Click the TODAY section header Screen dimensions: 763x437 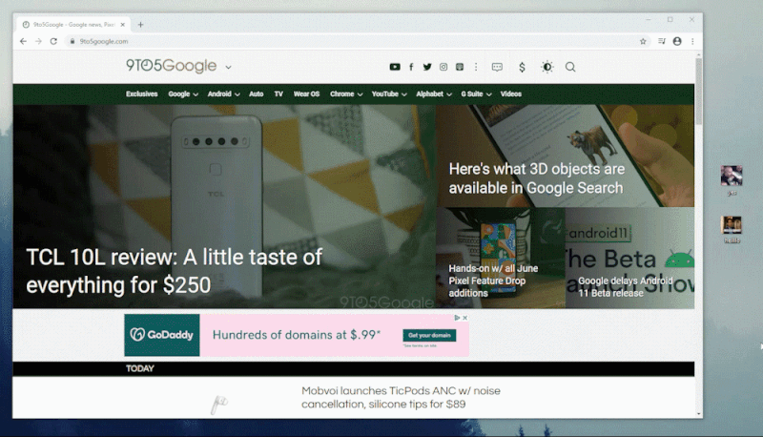click(139, 368)
